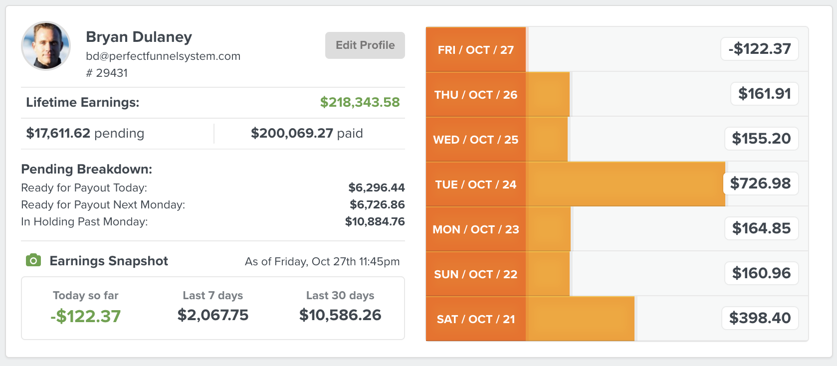The height and width of the screenshot is (366, 837).
Task: Click the Last 7 days total
Action: [x=213, y=315]
